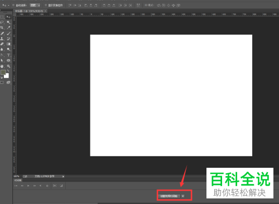Go to next frame in timeline

(x=35, y=186)
